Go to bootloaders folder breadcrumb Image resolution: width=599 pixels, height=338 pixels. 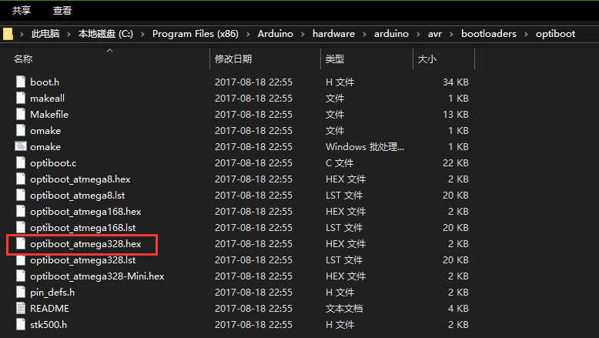(489, 34)
